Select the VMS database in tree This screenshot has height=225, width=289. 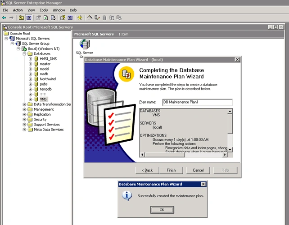[x=43, y=100]
